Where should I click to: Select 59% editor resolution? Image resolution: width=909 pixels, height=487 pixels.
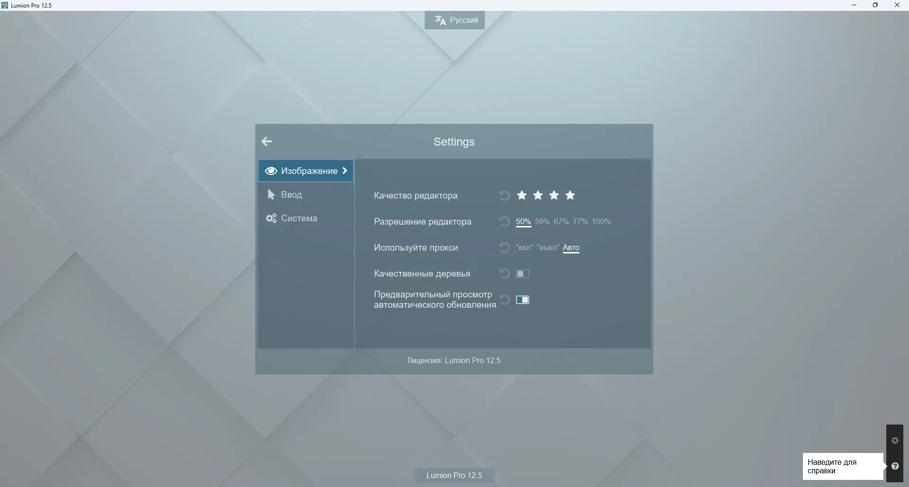click(543, 221)
